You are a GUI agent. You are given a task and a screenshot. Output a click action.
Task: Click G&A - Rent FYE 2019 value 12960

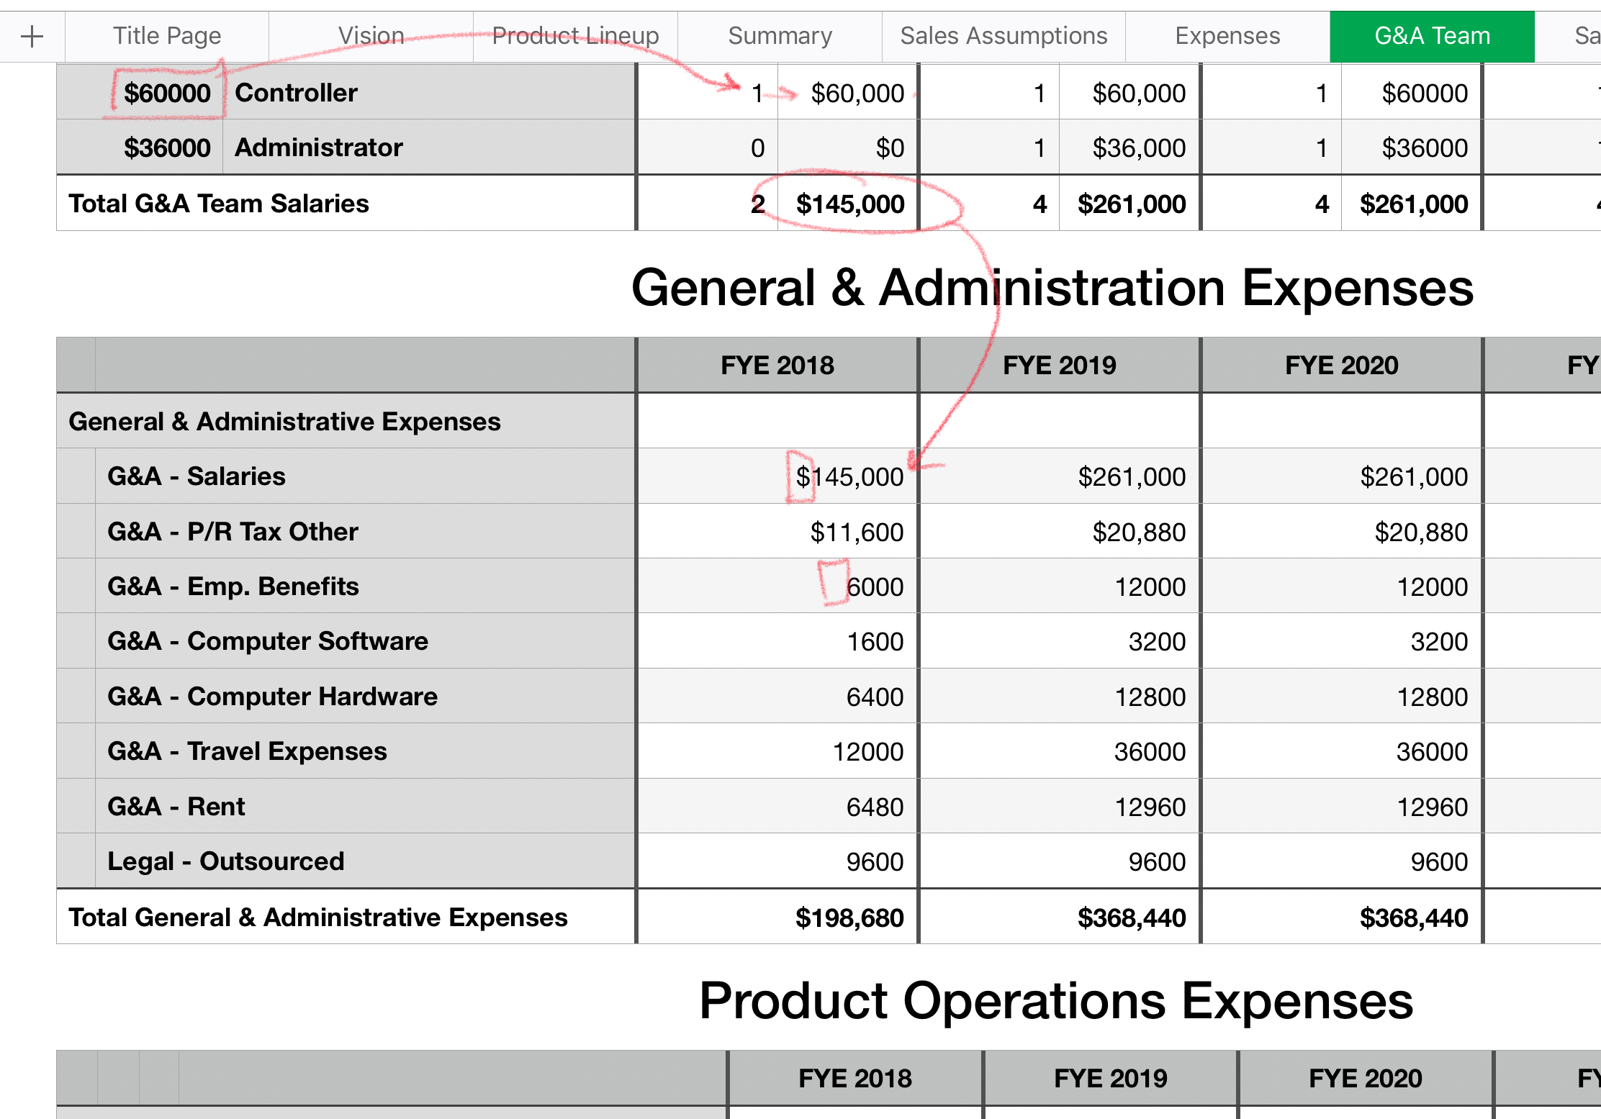(x=1149, y=807)
